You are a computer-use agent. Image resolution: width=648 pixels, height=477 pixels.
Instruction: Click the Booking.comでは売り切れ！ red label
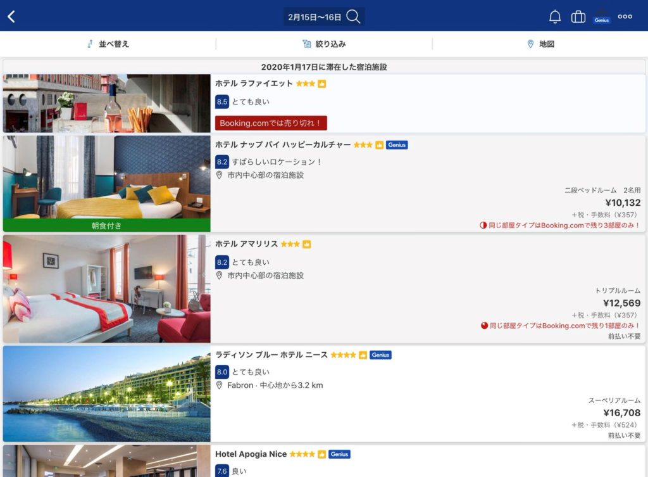pos(271,123)
